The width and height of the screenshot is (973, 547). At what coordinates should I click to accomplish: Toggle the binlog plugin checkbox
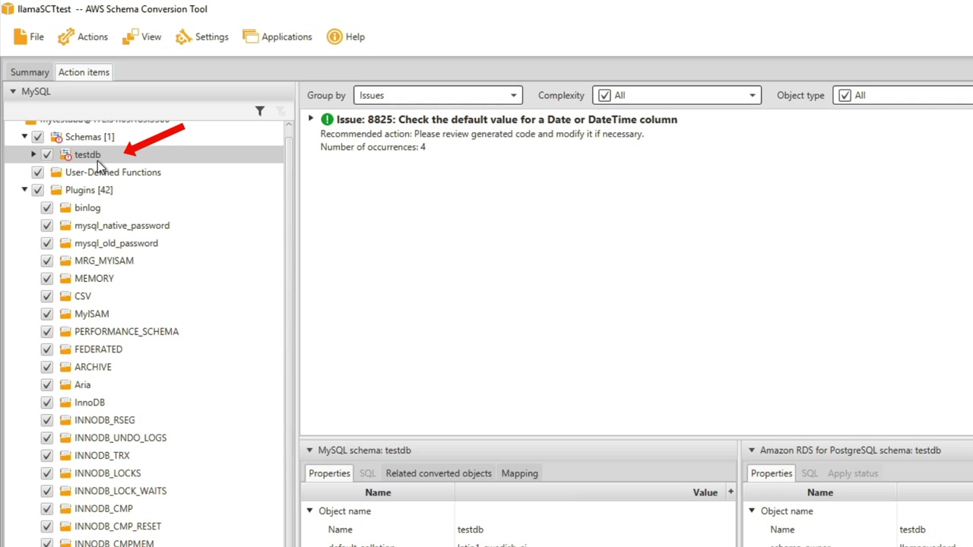coord(47,207)
